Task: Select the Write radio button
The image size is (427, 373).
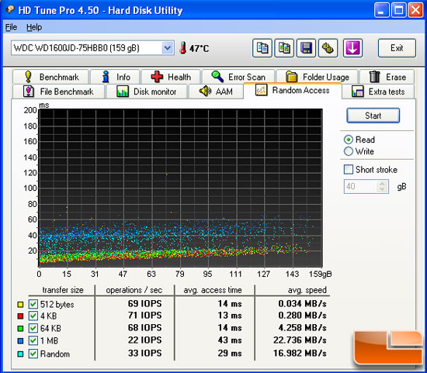Action: pos(349,151)
